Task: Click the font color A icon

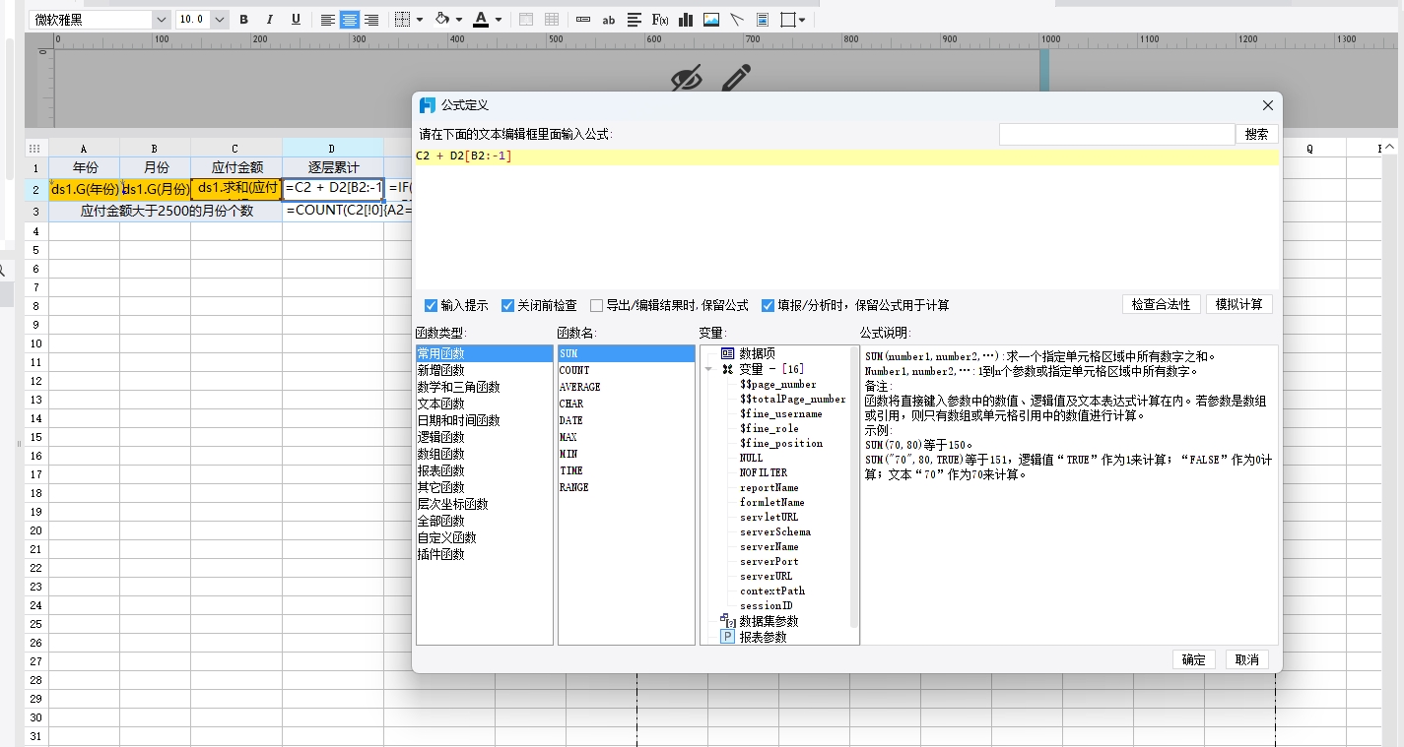Action: point(481,20)
